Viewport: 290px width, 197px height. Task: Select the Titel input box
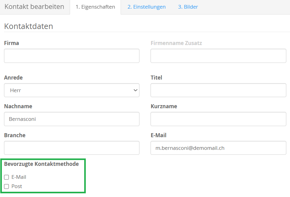tap(218, 90)
